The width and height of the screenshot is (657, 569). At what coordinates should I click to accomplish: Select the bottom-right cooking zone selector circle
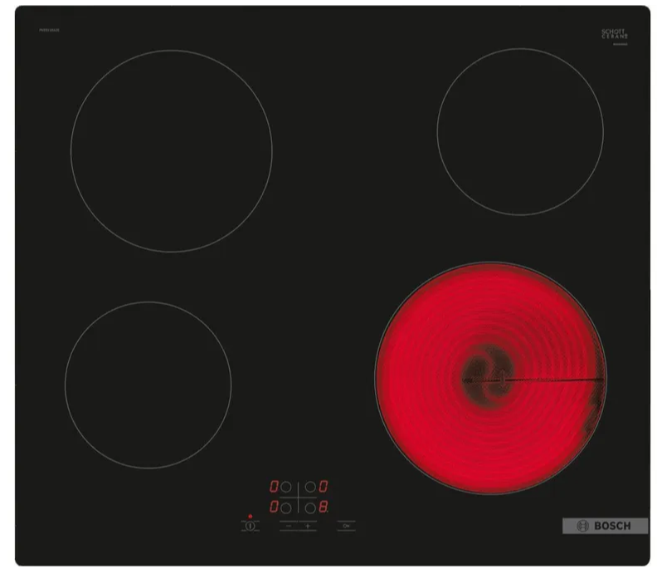click(309, 506)
